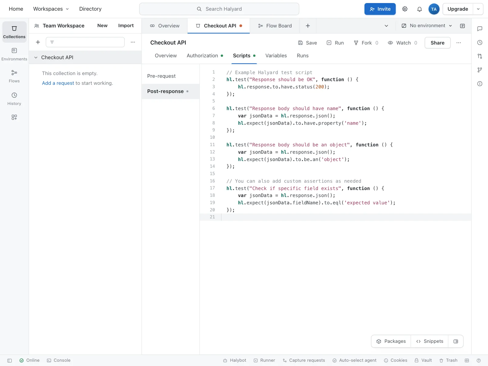
Task: Open the Flows sidebar section
Action: [x=14, y=76]
